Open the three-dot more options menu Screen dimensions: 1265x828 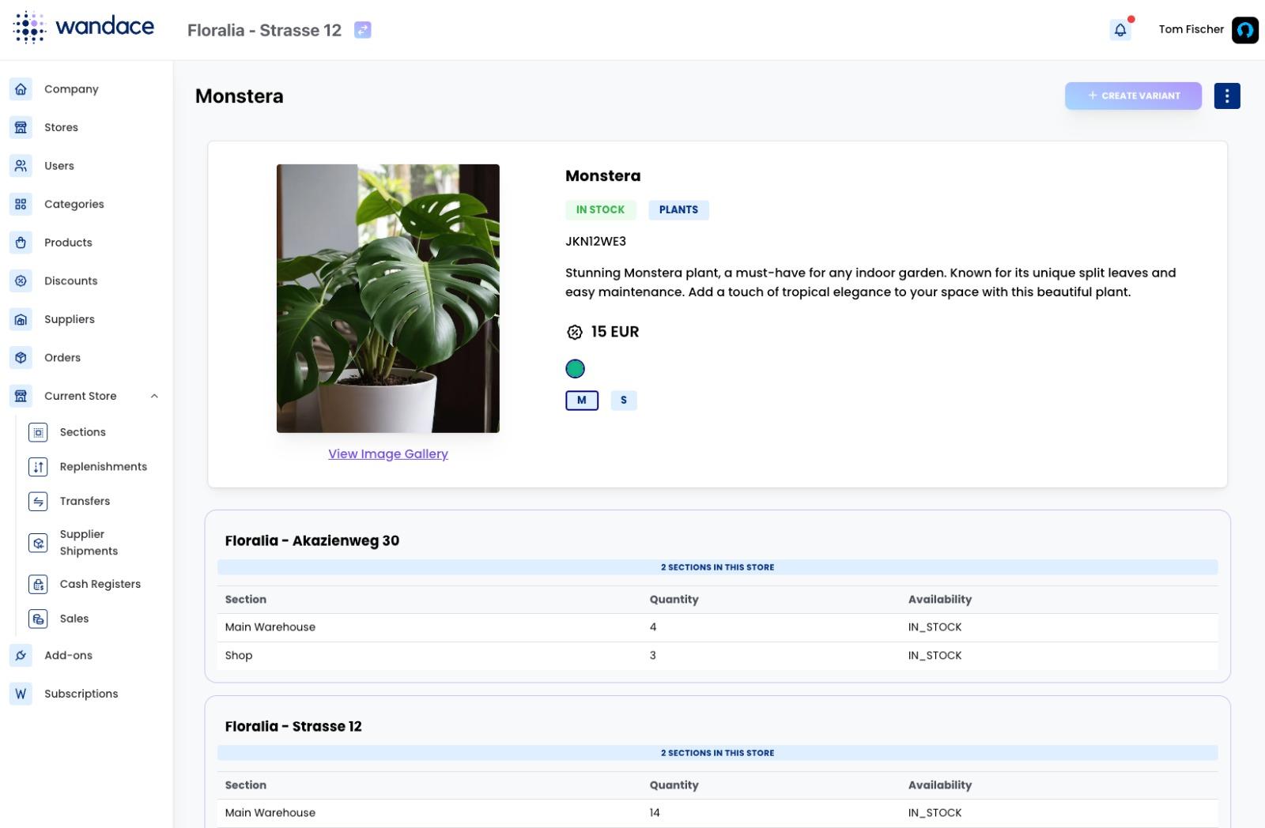point(1227,96)
